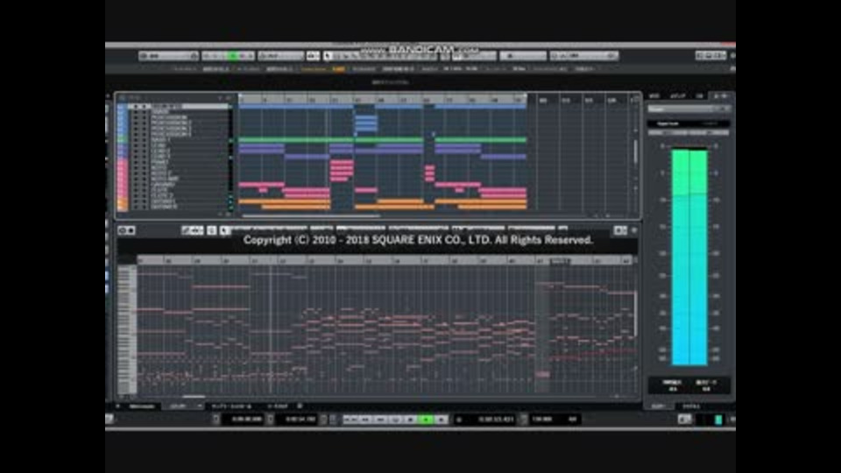841x473 pixels.
Task: Rewind using the transport rewind button
Action: (366, 420)
